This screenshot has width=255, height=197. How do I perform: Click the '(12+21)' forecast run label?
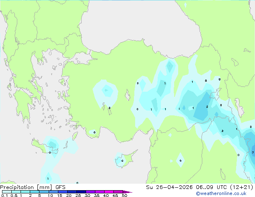tap(242, 187)
